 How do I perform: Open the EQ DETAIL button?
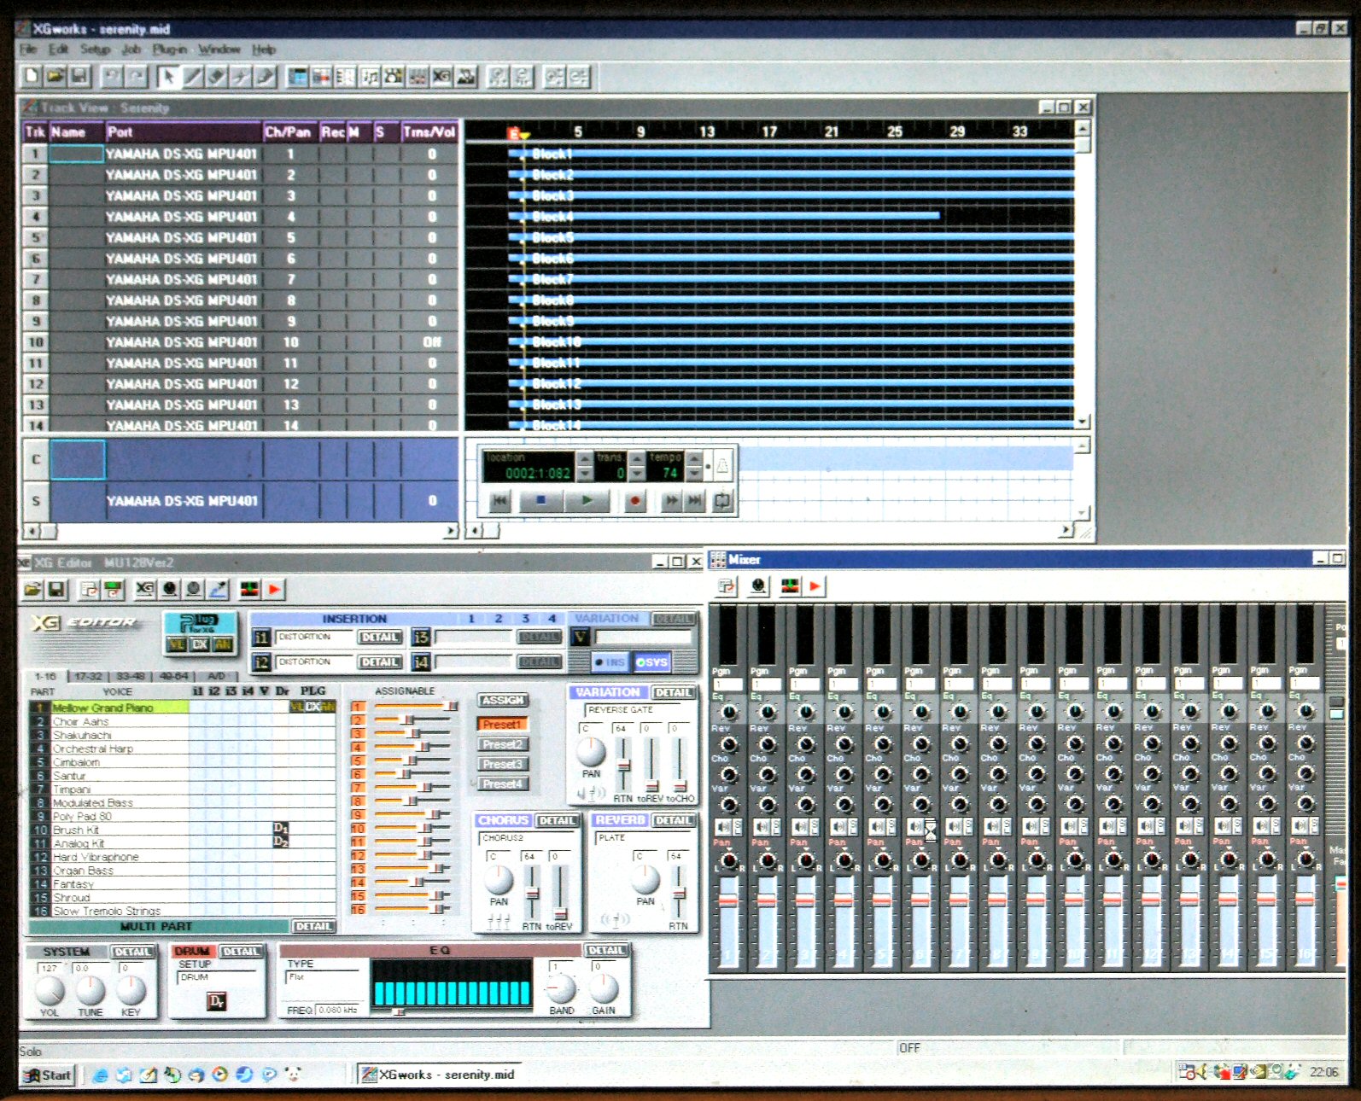click(606, 951)
